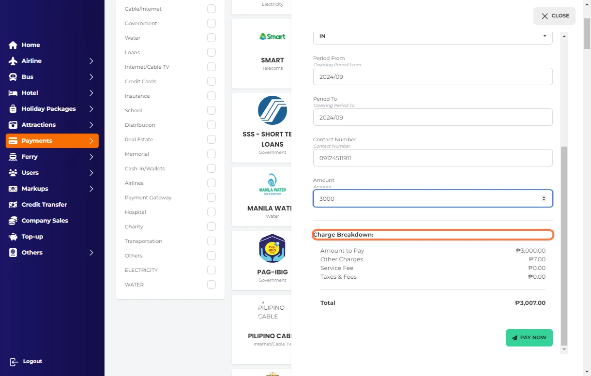591x376 pixels.
Task: Expand the Markups submenu arrow
Action: 91,189
